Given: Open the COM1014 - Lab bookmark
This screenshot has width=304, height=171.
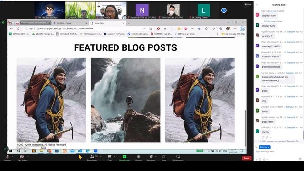Looking at the screenshot, I should 161,34.
